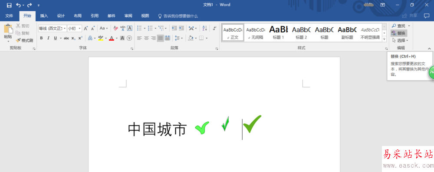Toggle Subscript formatting
This screenshot has height=172, width=434.
click(73, 38)
